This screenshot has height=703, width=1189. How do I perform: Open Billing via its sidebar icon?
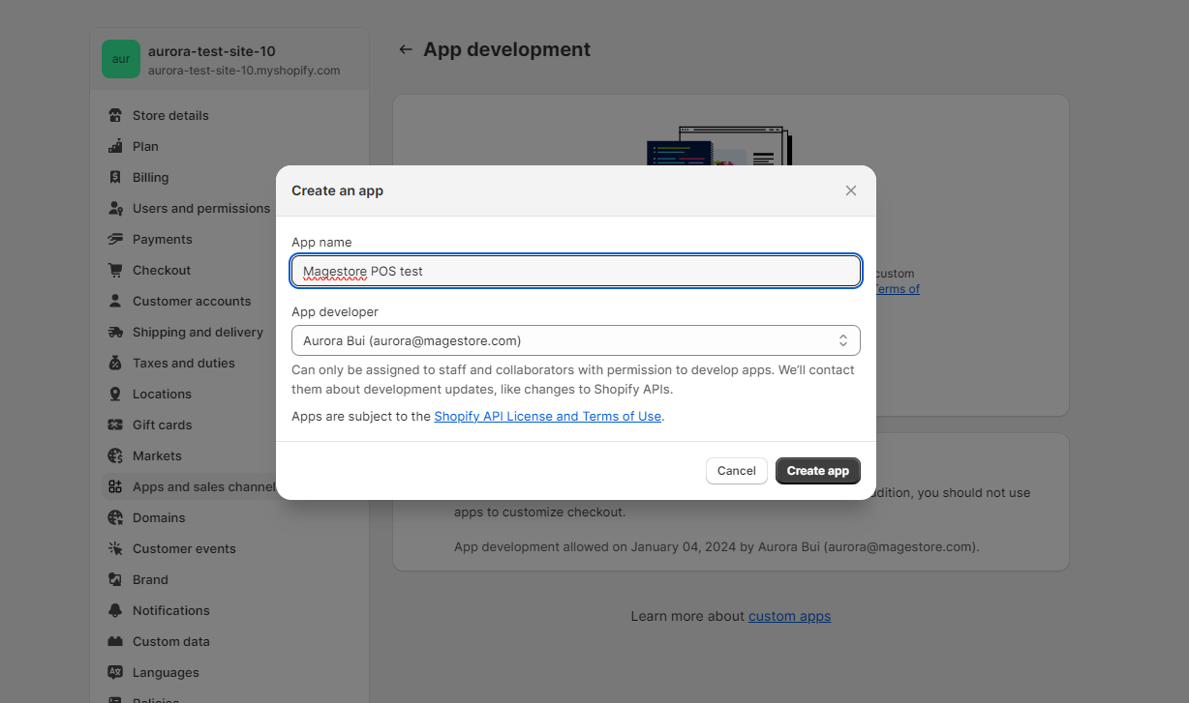[x=114, y=177]
